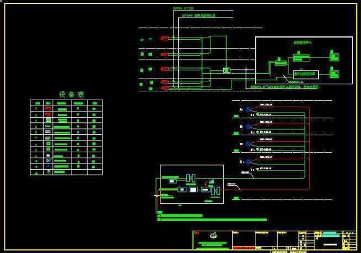361x253 pixels.
Task: Click the equipment table header row
Action: pyautogui.click(x=66, y=102)
